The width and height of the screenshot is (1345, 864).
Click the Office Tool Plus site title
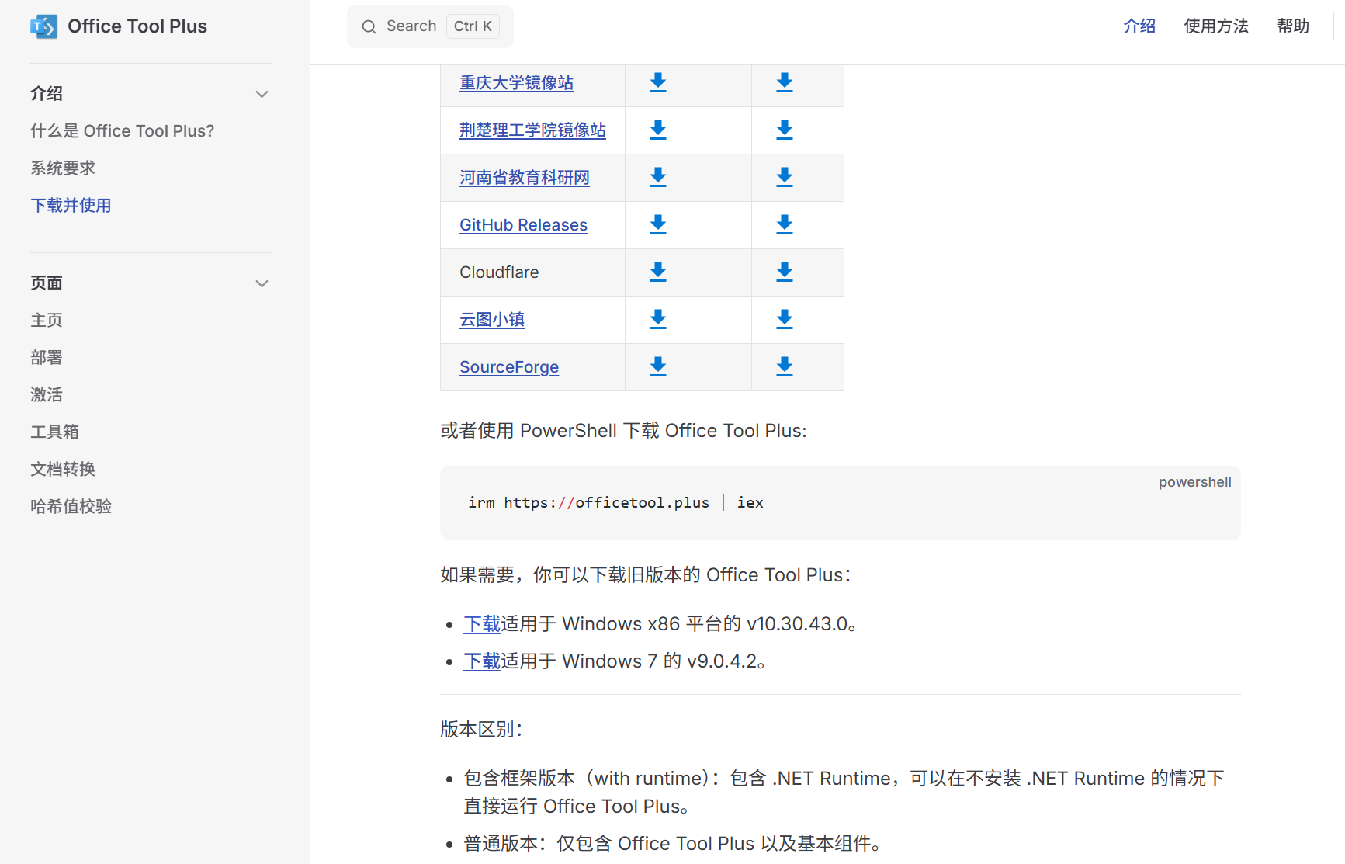click(x=137, y=26)
